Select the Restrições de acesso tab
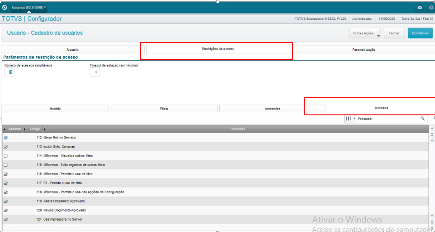435x232 pixels. pyautogui.click(x=218, y=49)
